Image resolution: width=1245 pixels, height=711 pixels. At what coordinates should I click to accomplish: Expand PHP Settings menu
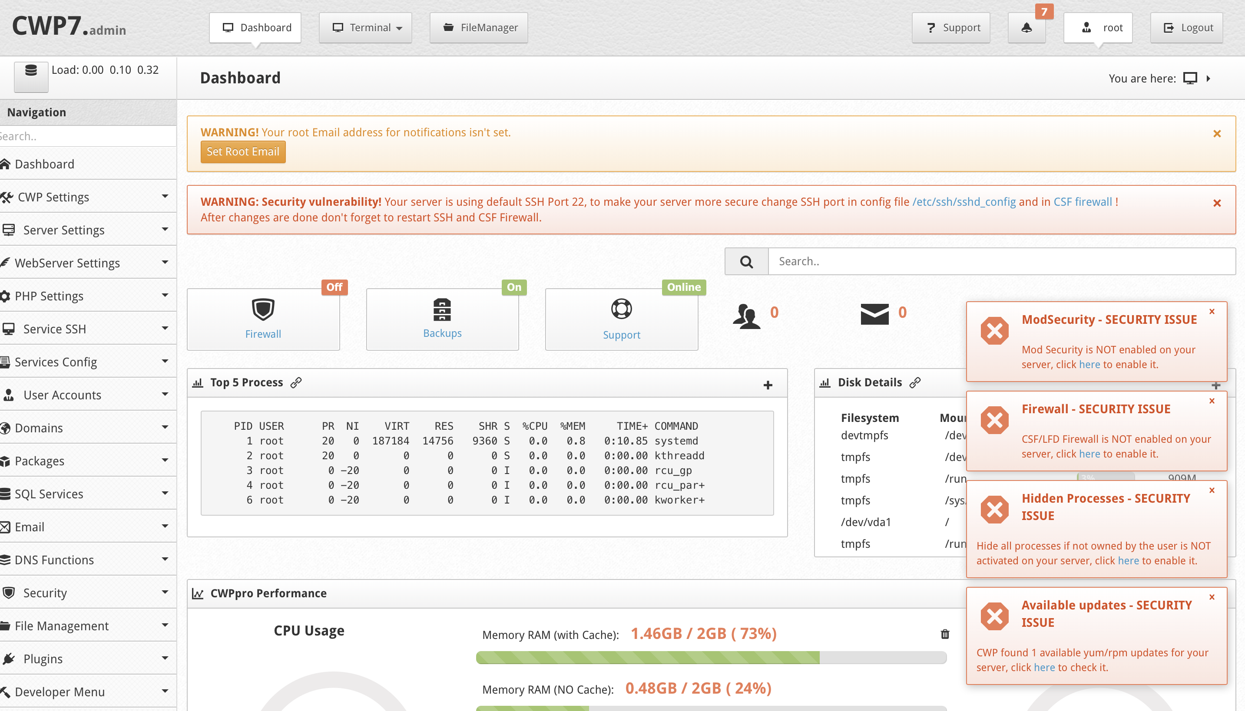click(88, 296)
